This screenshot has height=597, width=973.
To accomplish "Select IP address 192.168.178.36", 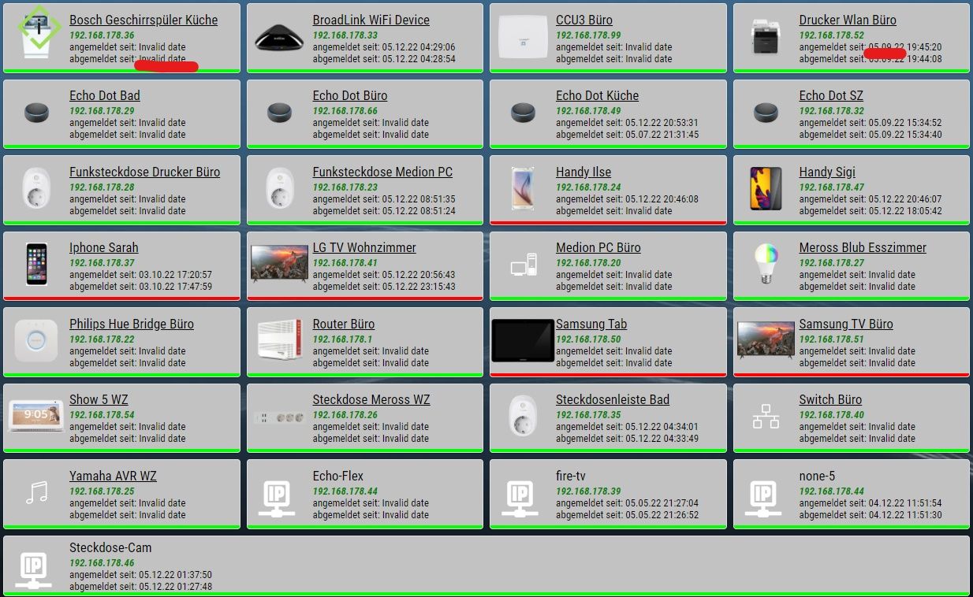I will click(102, 35).
